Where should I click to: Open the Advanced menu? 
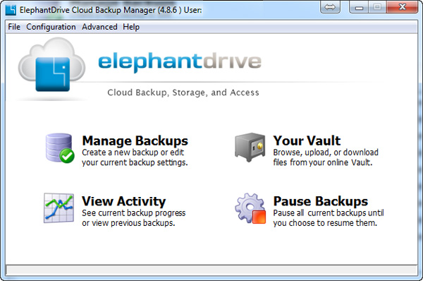coord(99,27)
